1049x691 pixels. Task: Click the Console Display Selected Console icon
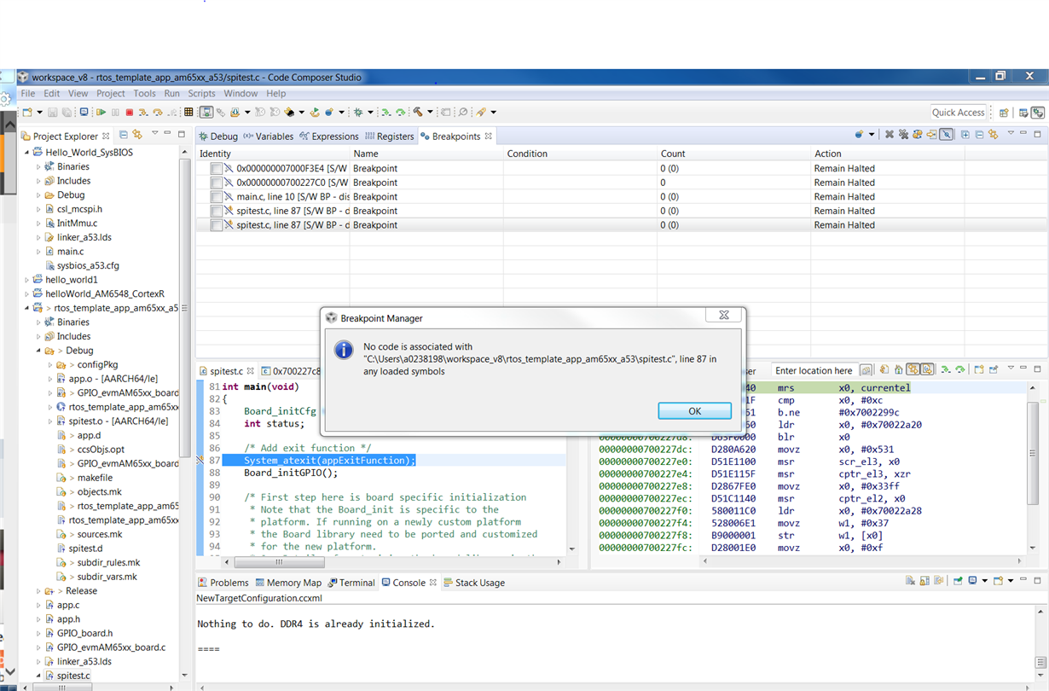pos(972,581)
